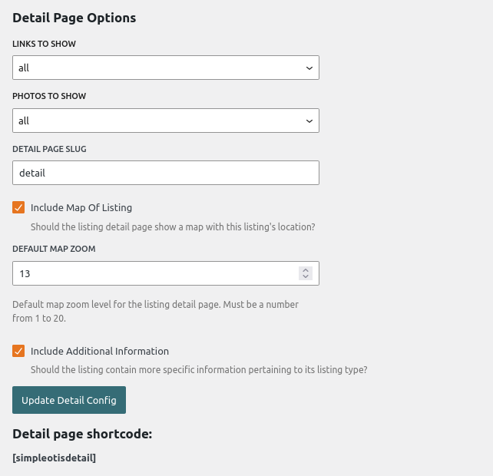Image resolution: width=493 pixels, height=476 pixels.
Task: Click the chevron arrow in Photos To Show
Action: tap(309, 121)
